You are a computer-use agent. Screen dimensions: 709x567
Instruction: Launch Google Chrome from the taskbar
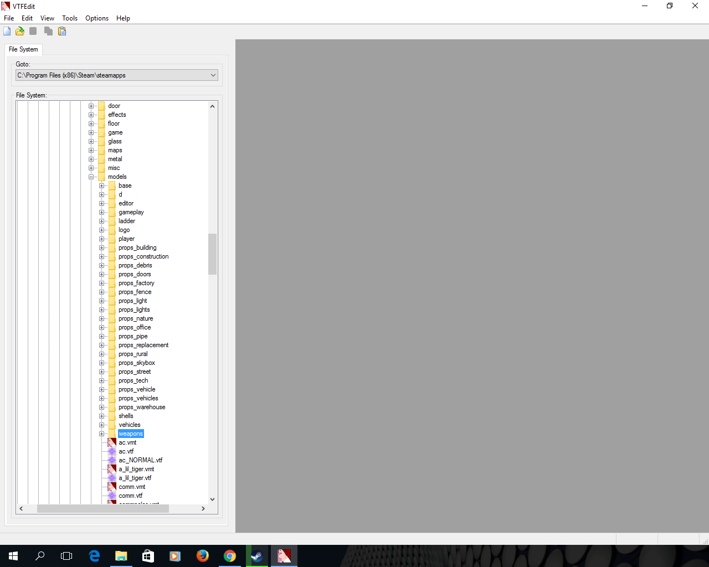230,556
